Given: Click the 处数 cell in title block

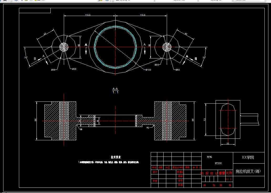Looking at the screenshot, I should coord(160,168).
